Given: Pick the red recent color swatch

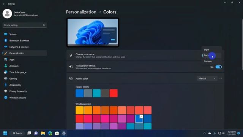Looking at the screenshot, I should [114, 93].
